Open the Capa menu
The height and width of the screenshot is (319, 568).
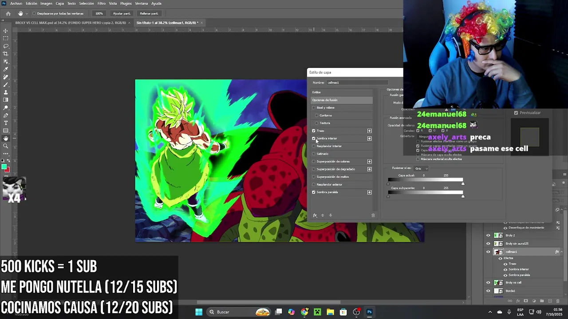click(x=59, y=4)
